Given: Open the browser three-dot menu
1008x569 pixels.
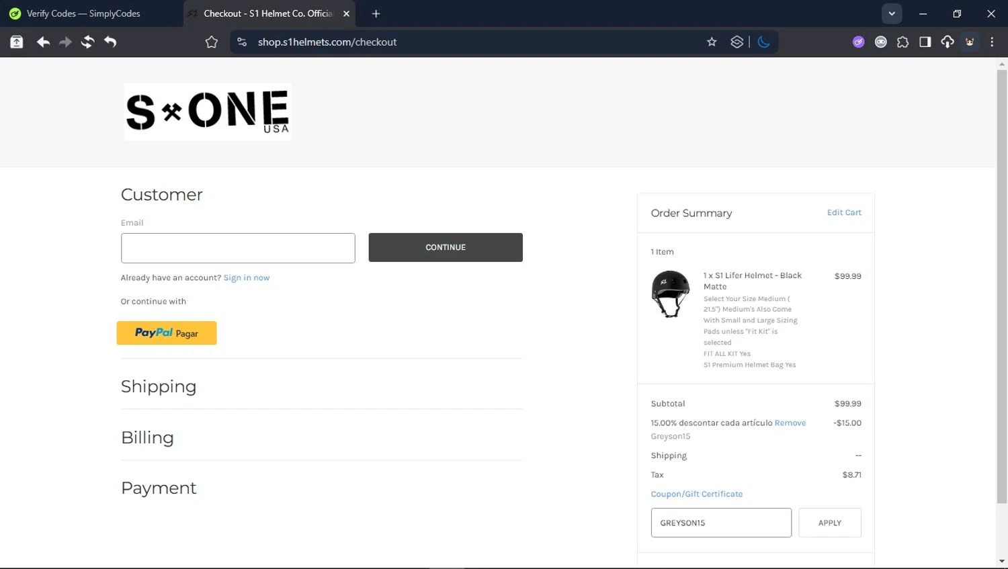Looking at the screenshot, I should tap(992, 42).
